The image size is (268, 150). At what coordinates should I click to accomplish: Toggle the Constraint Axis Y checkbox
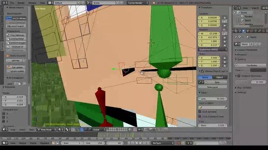(x=3, y=117)
